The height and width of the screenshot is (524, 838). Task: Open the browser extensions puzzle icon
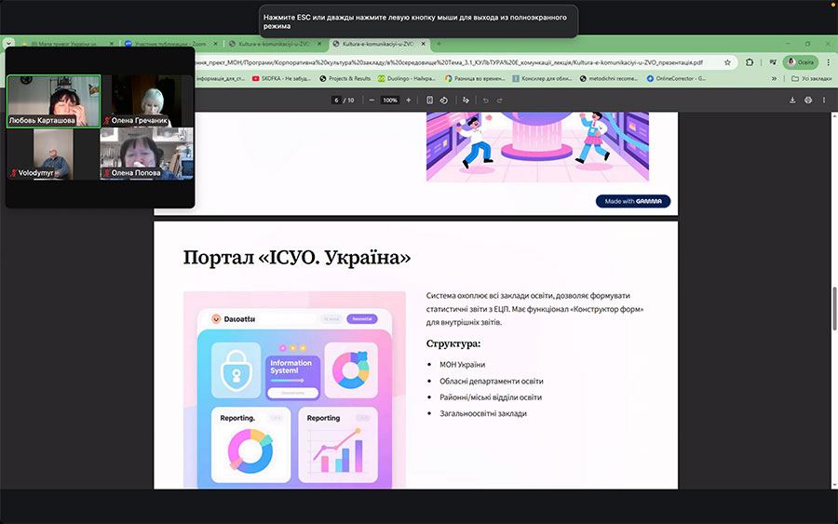point(750,62)
